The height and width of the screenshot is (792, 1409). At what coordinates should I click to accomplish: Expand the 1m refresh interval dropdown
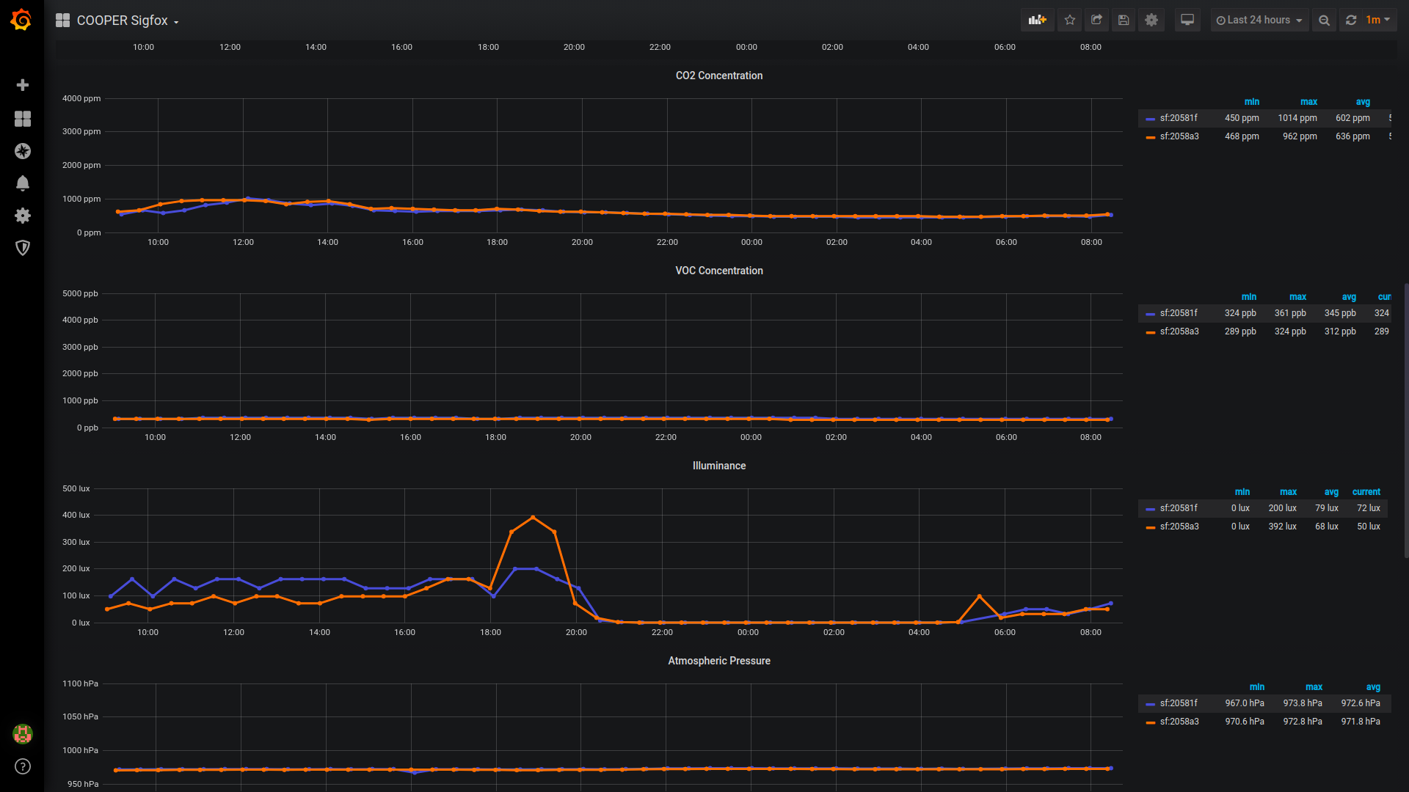1378,21
